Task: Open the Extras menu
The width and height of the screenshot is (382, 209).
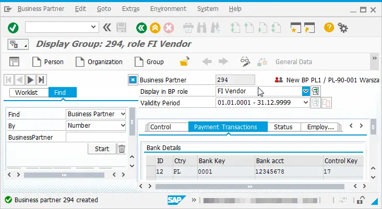Action: [x=131, y=9]
